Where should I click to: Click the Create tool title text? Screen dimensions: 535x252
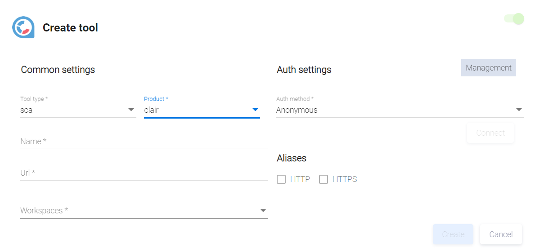click(70, 28)
